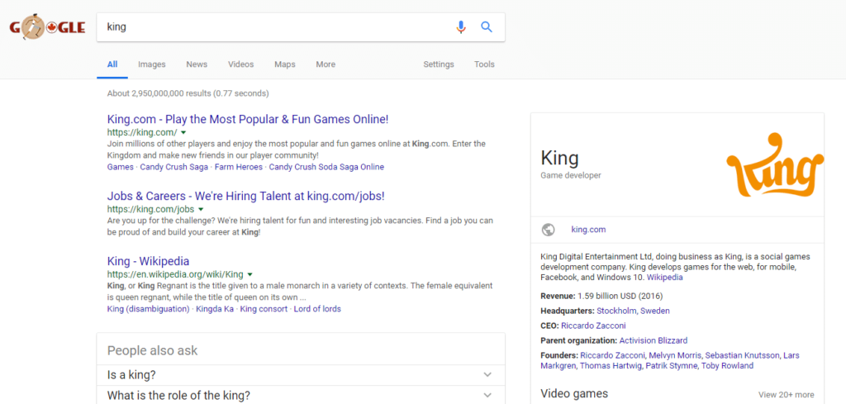This screenshot has height=404, width=846.
Task: Expand the arrow beside en.wikipedia.org/wiki/King URL
Action: (x=250, y=274)
